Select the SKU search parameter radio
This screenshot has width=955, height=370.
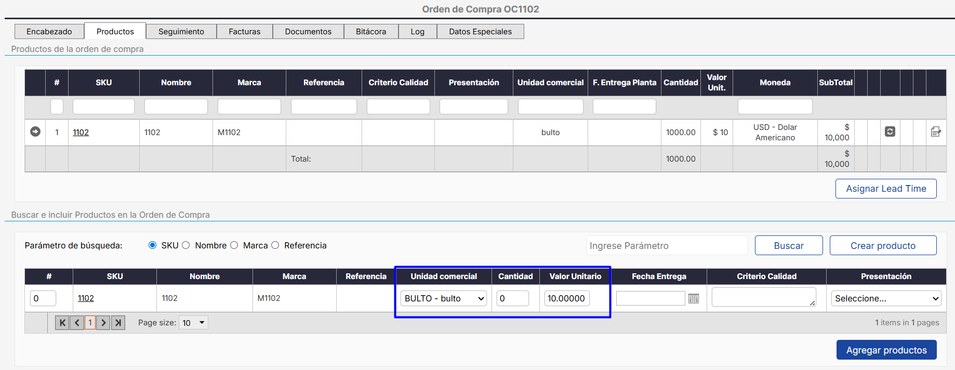(x=152, y=245)
